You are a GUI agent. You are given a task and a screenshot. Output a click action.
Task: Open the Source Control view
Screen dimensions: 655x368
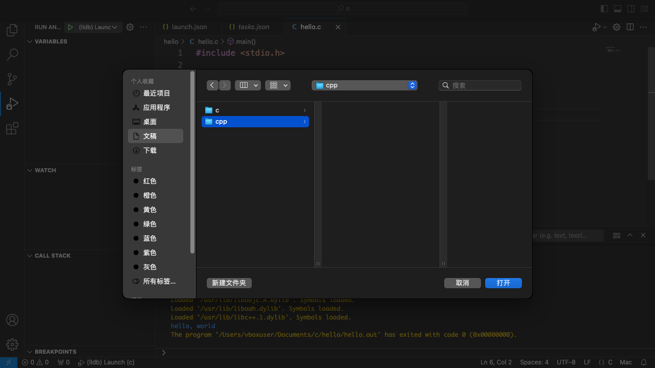pyautogui.click(x=12, y=79)
